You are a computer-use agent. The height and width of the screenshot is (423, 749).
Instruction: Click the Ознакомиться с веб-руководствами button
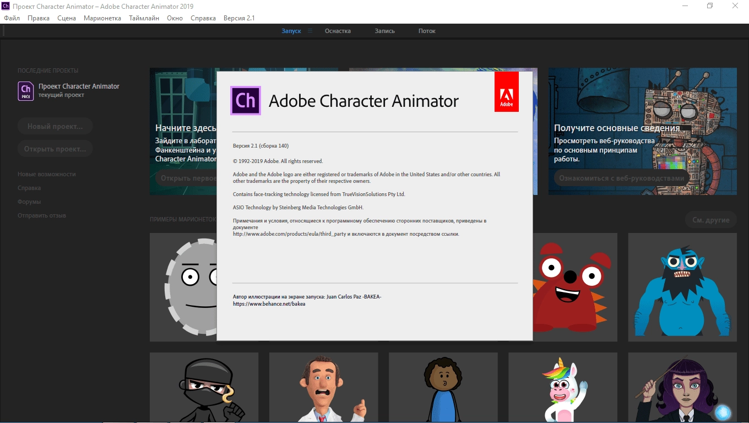(622, 178)
